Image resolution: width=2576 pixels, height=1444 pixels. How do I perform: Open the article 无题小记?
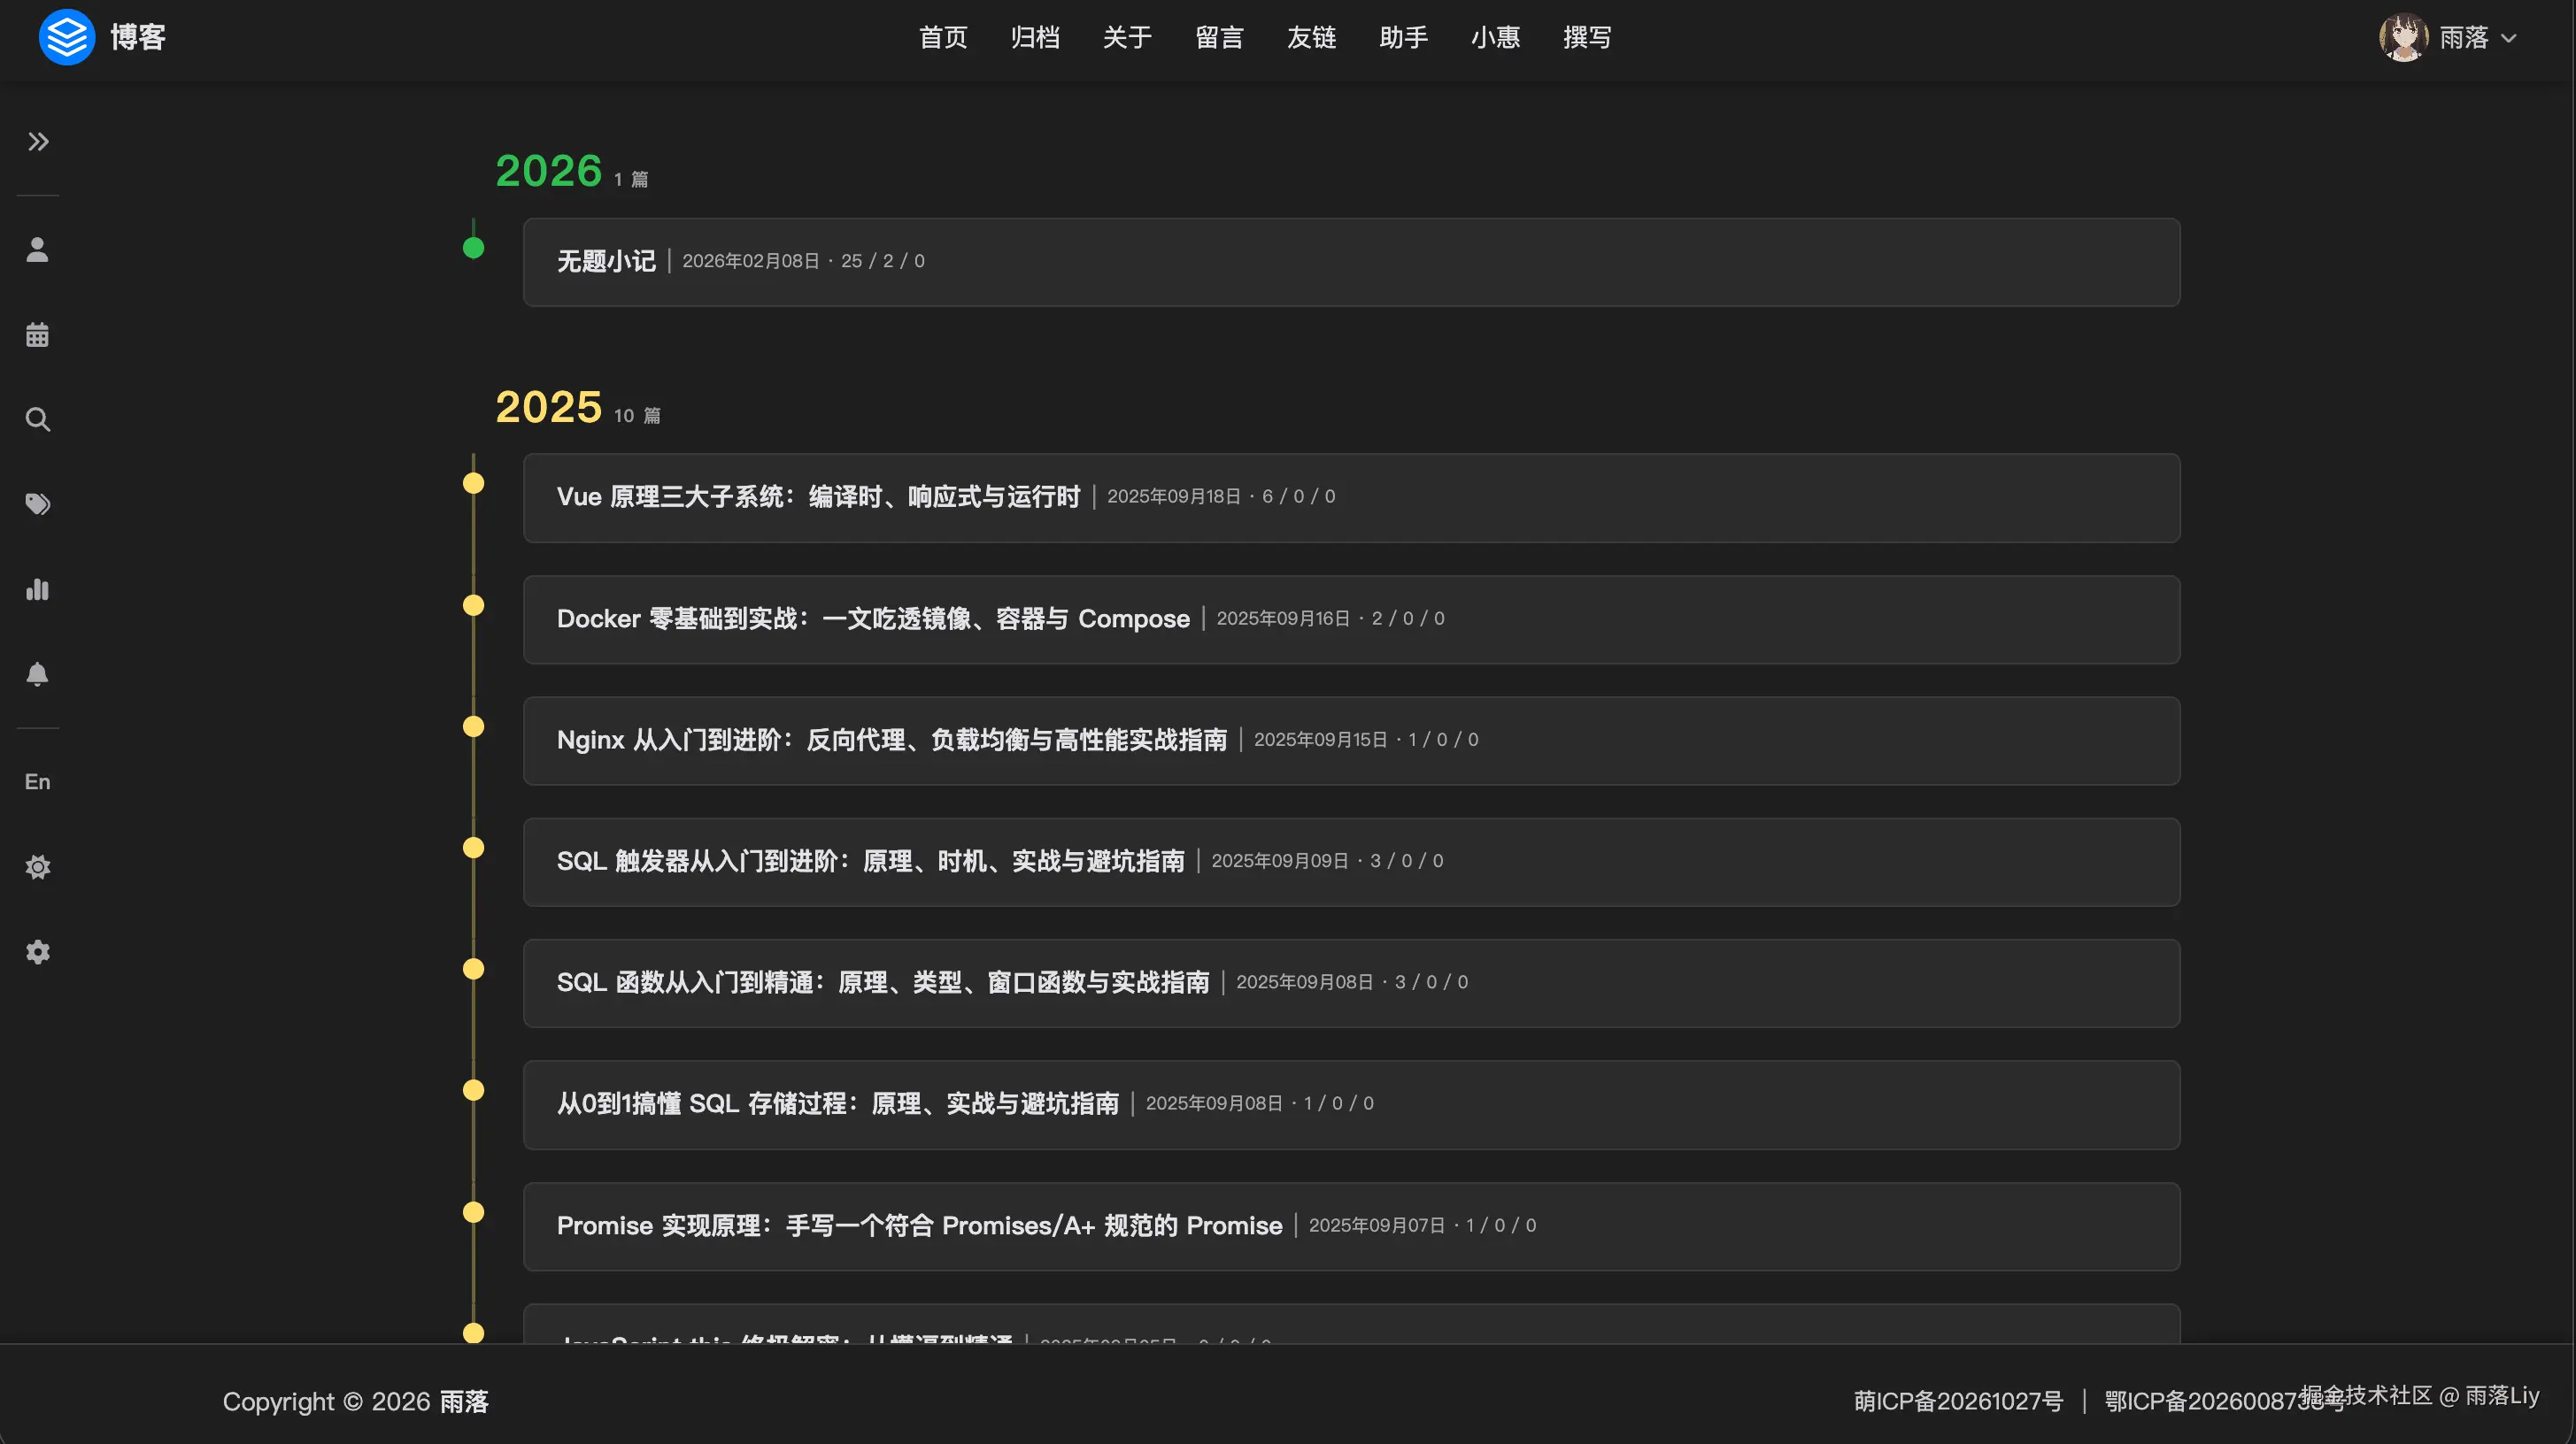[x=606, y=261]
